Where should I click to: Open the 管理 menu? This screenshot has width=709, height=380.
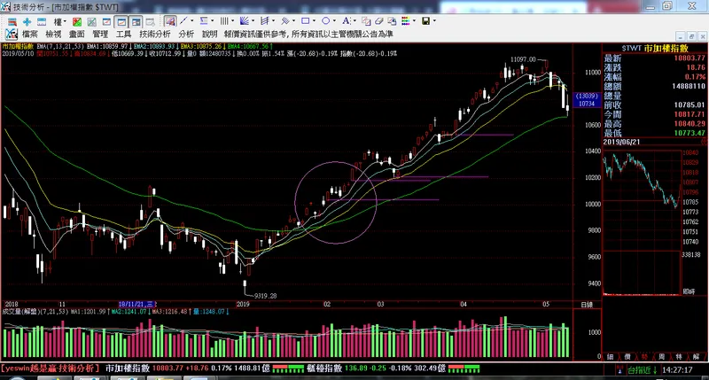pos(100,35)
